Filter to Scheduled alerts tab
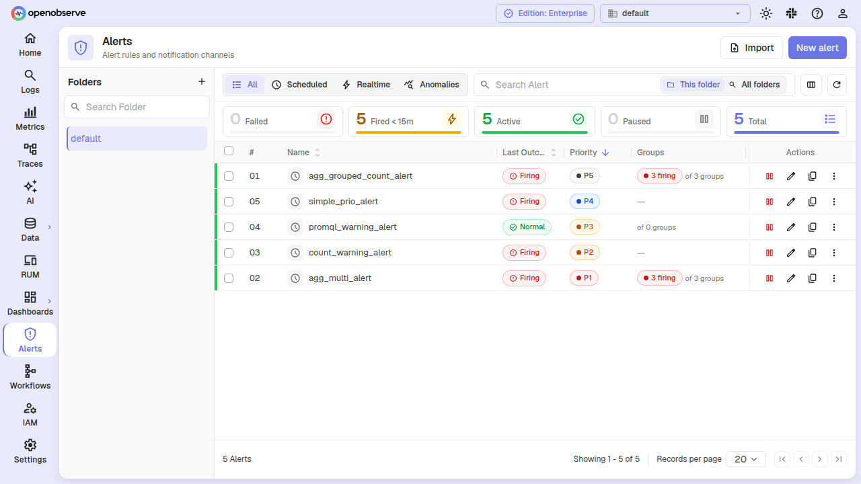Viewport: 861px width, 484px height. (299, 85)
